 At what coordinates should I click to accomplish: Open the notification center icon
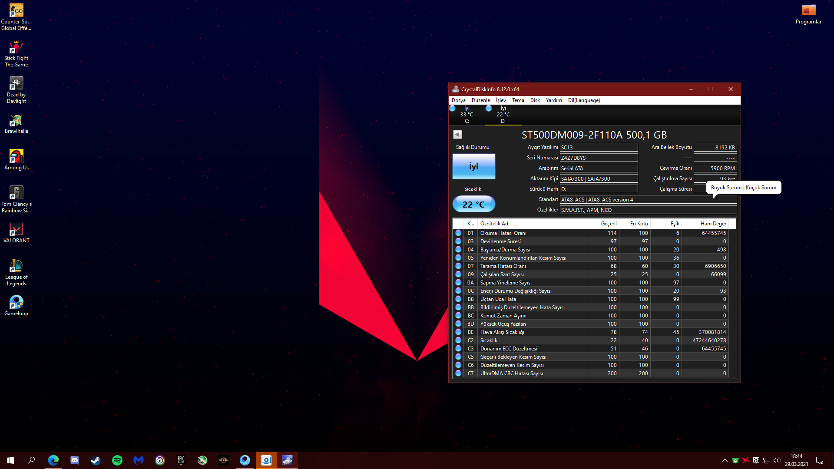coord(820,460)
